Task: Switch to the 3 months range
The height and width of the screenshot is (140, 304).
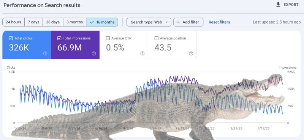Action: tap(74, 22)
